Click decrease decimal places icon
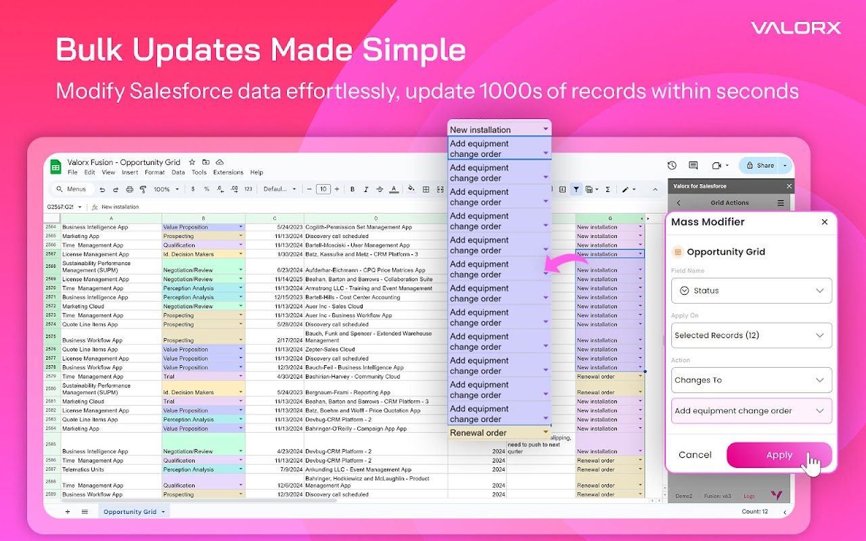 (x=221, y=189)
